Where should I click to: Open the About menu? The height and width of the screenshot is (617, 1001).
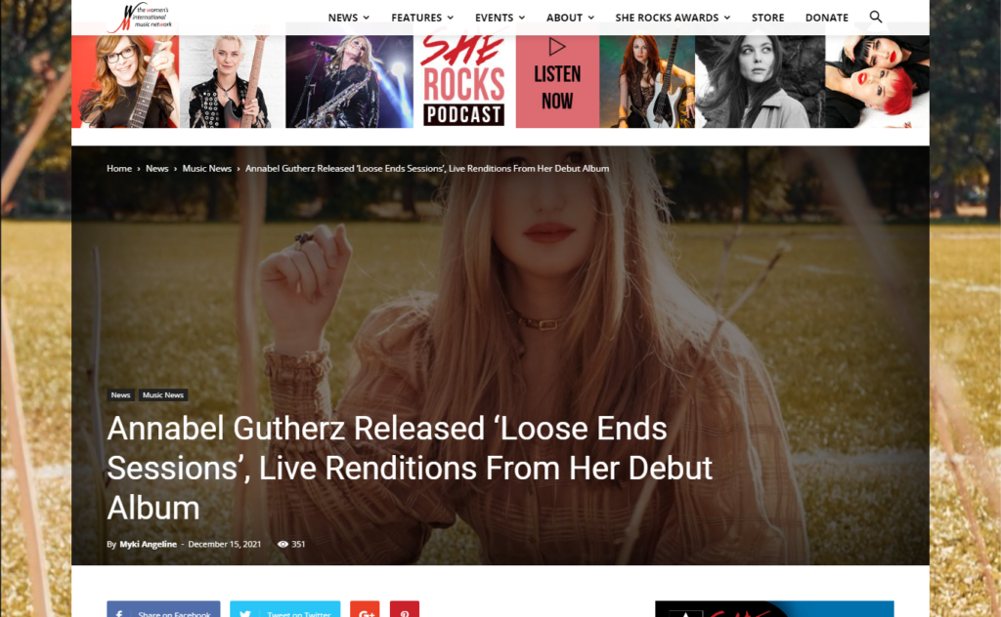(570, 18)
